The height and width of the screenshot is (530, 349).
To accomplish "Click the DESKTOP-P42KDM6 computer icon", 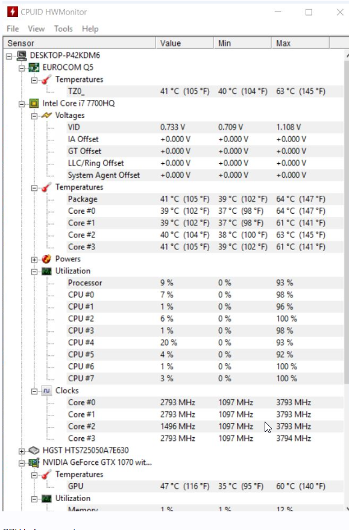I will pos(22,55).
